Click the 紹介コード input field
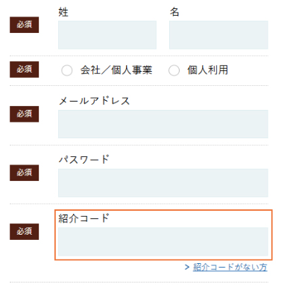The image size is (287, 290). [x=163, y=241]
